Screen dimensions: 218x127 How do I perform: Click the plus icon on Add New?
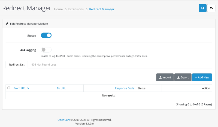coord(196,77)
